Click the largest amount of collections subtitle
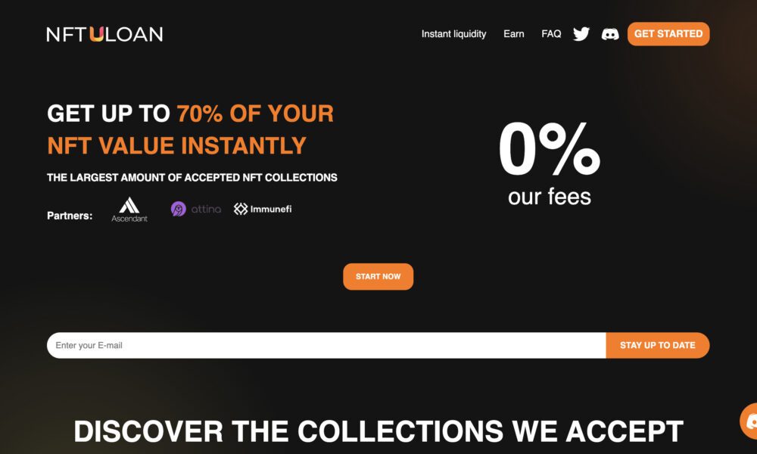The image size is (757, 454). click(x=192, y=178)
